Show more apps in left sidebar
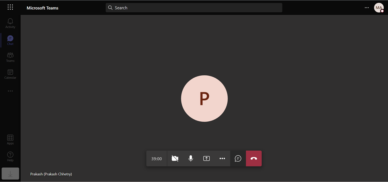The width and height of the screenshot is (388, 182). [x=10, y=91]
